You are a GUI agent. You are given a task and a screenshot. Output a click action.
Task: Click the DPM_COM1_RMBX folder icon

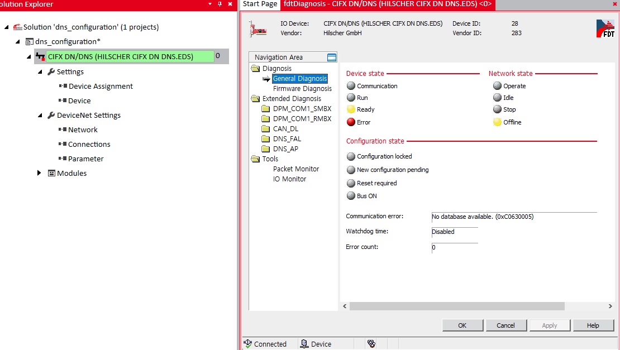click(266, 118)
